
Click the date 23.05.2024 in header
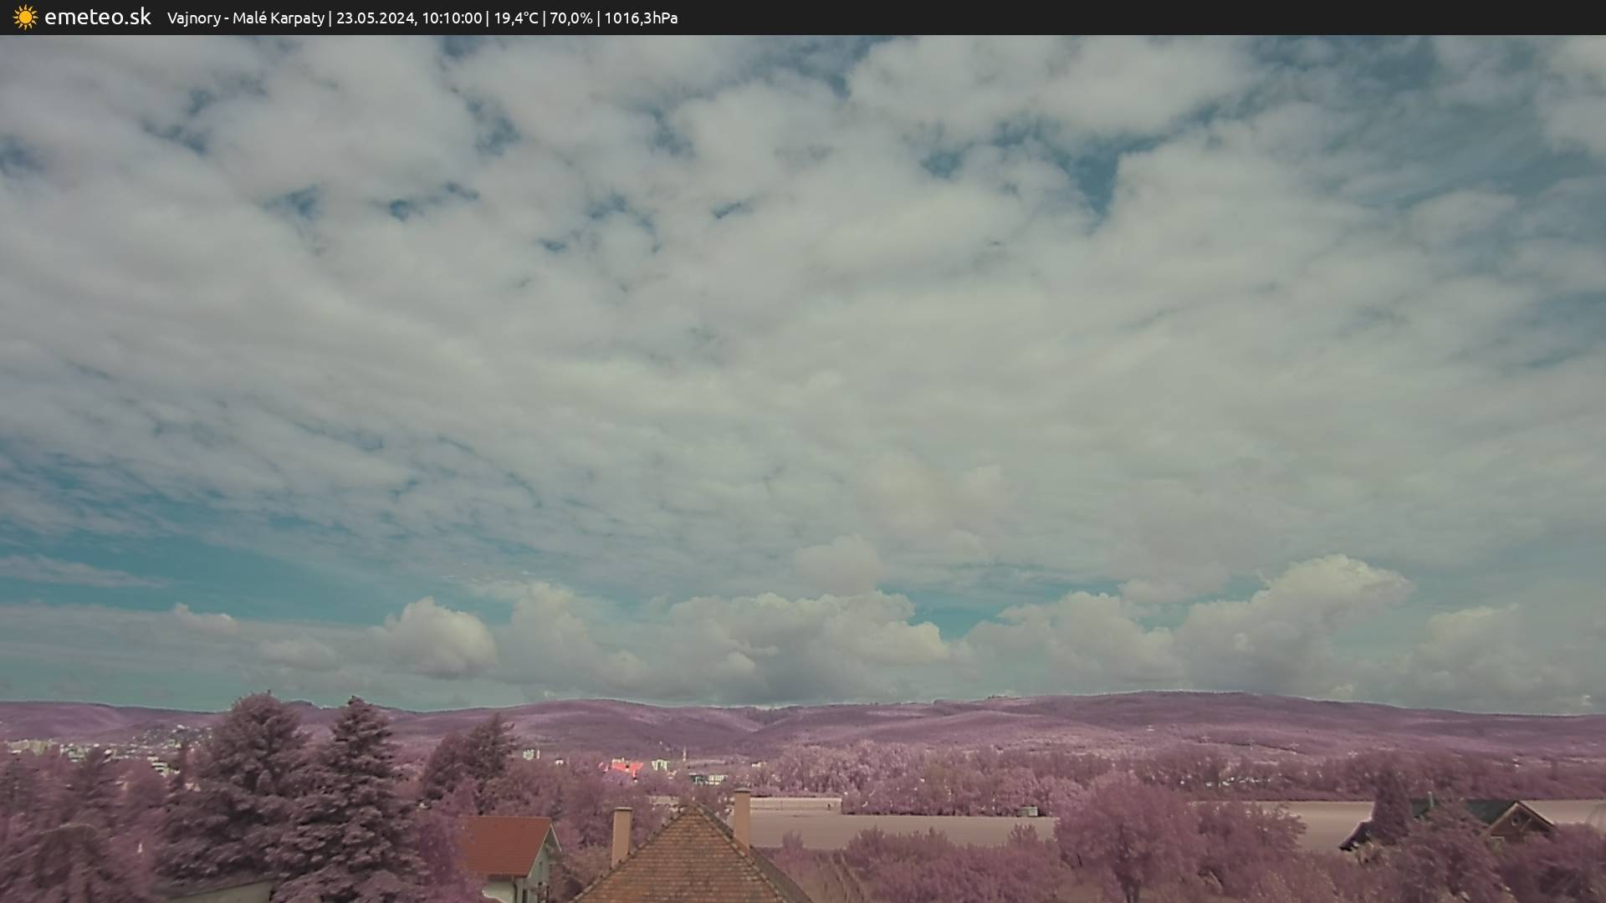[x=374, y=18]
